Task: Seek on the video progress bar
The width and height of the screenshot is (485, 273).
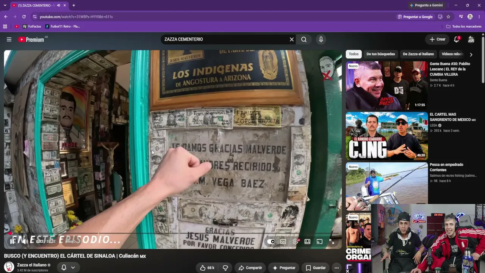Action: [x=173, y=233]
